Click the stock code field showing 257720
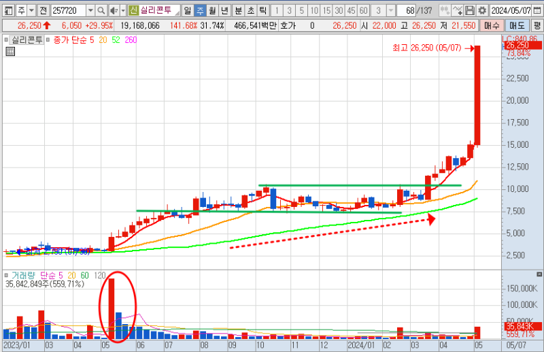Viewport: 544px width, 352px height. 69,11
